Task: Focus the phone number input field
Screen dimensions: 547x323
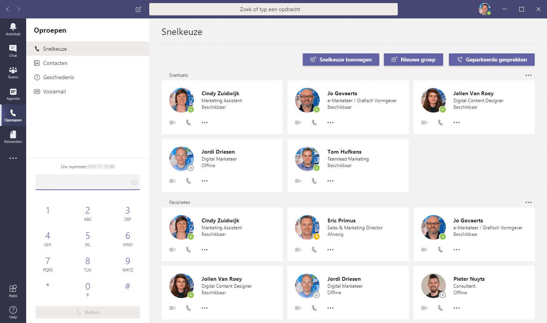Action: point(88,182)
